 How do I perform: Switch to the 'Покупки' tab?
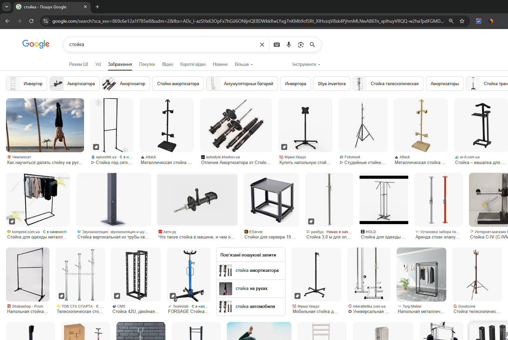click(147, 64)
